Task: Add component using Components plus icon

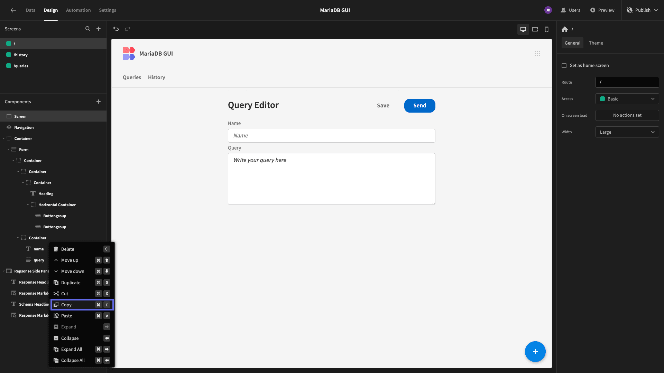Action: pyautogui.click(x=99, y=102)
